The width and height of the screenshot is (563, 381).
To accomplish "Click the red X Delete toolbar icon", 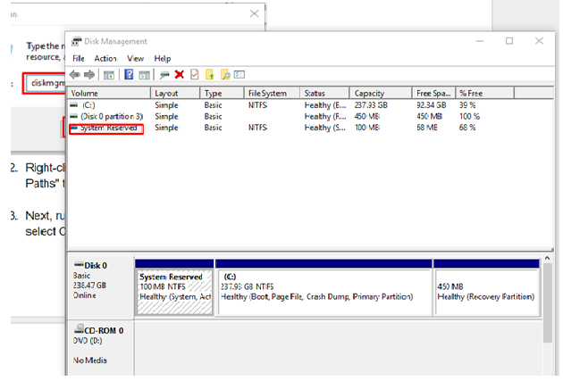I will (x=179, y=75).
